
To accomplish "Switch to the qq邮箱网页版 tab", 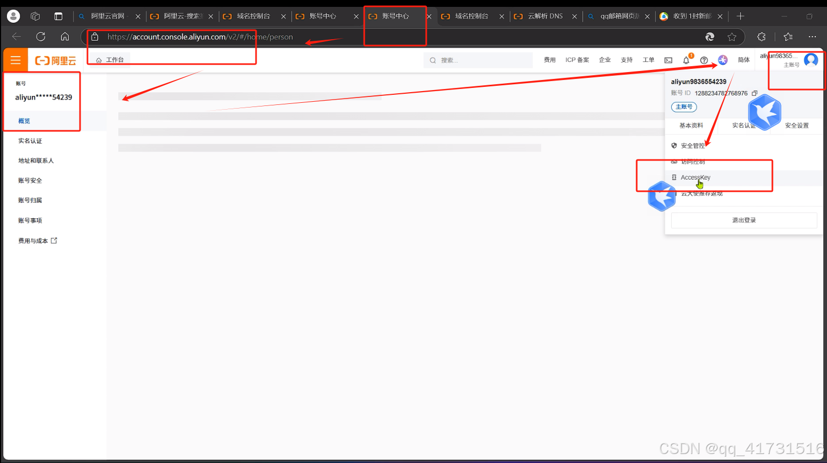I will coord(618,16).
